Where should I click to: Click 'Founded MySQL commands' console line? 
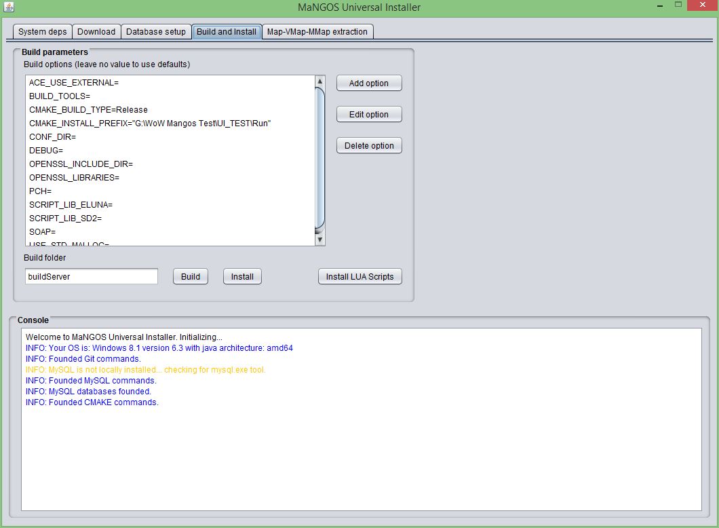91,381
